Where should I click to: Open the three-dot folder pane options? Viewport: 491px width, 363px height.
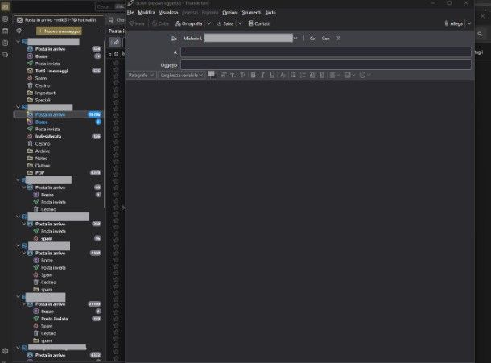[99, 30]
